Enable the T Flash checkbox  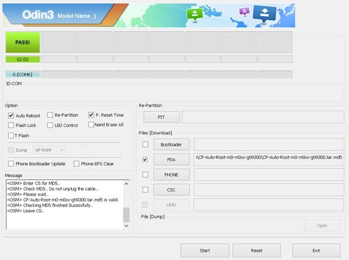11,135
